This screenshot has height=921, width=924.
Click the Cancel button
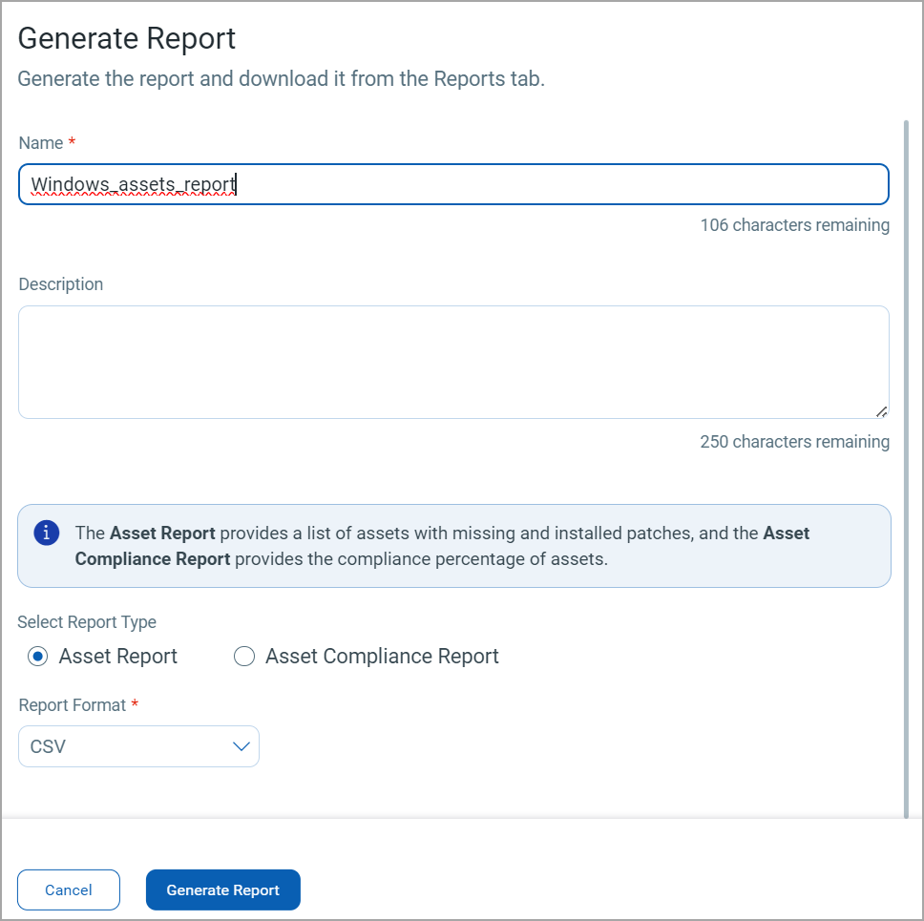pos(69,890)
